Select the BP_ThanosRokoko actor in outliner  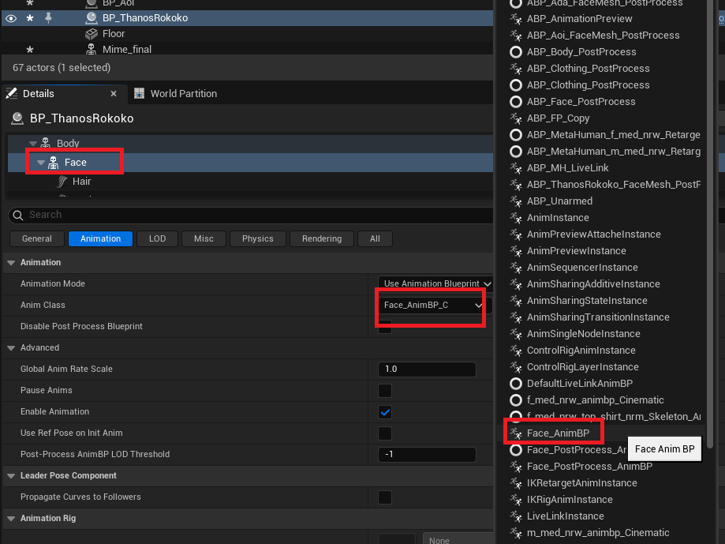tap(144, 18)
